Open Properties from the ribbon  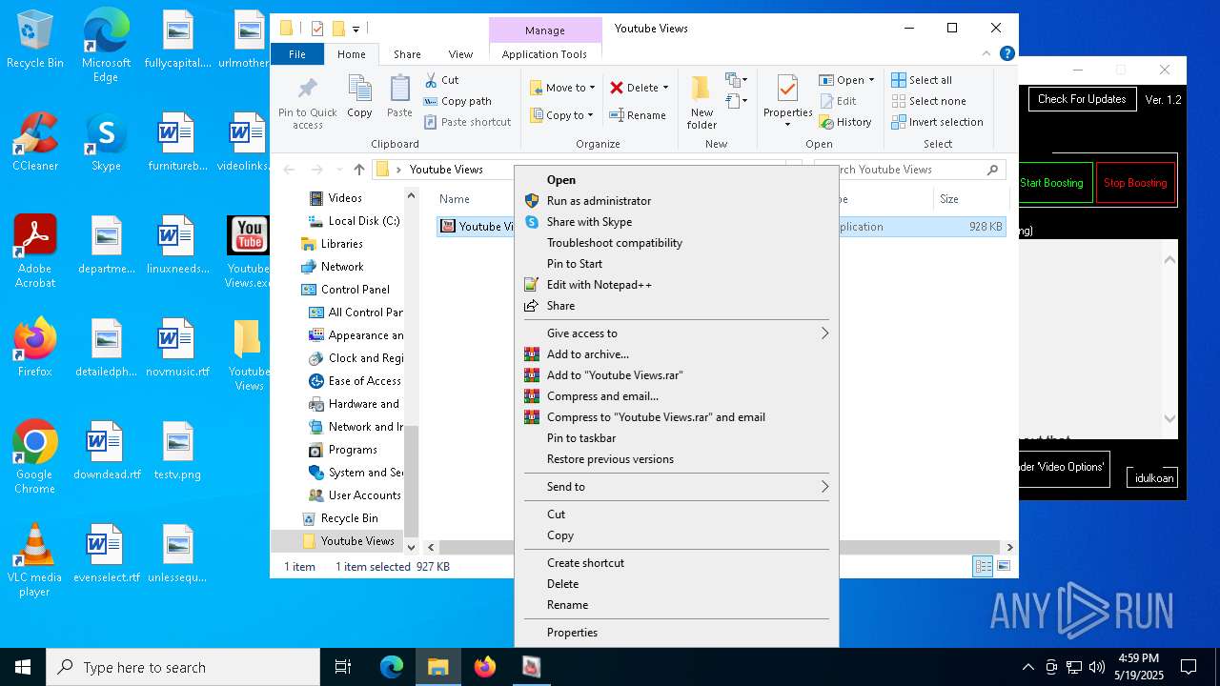pyautogui.click(x=787, y=102)
